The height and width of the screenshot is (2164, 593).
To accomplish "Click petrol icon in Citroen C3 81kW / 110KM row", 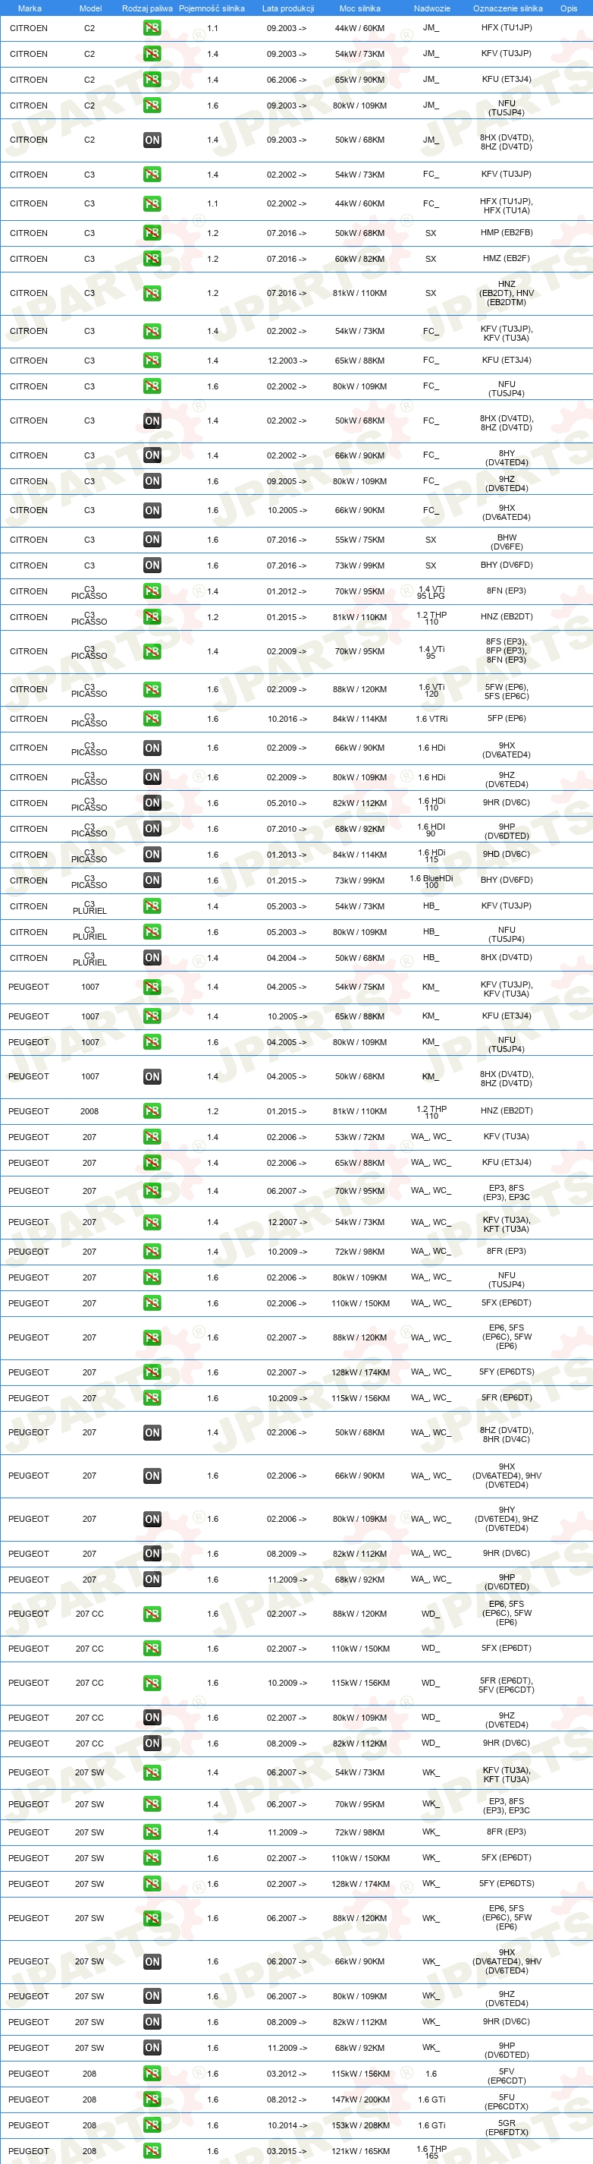I will 152,293.
